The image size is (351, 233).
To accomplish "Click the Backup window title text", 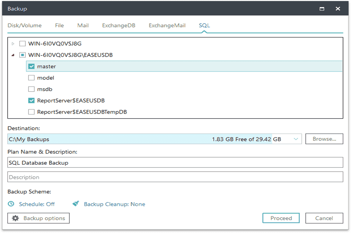I will point(17,9).
